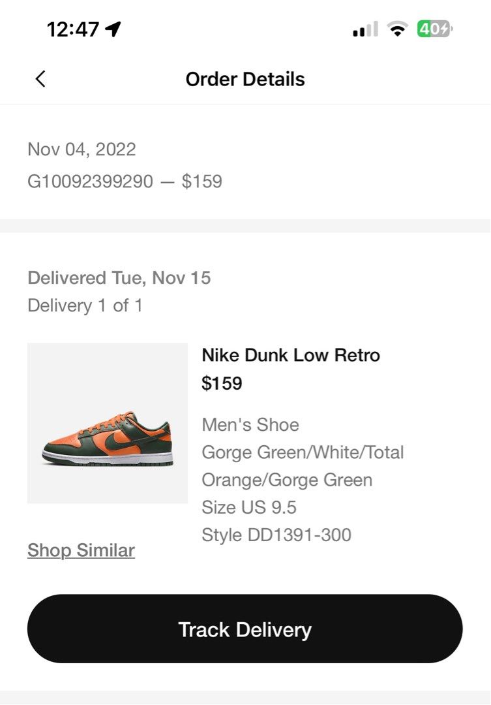This screenshot has width=491, height=705.
Task: Select the Style DD1391-300 code
Action: coord(276,535)
